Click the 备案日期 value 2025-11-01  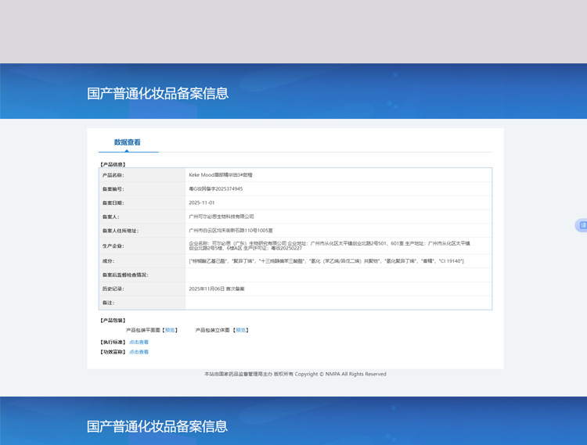(x=202, y=203)
